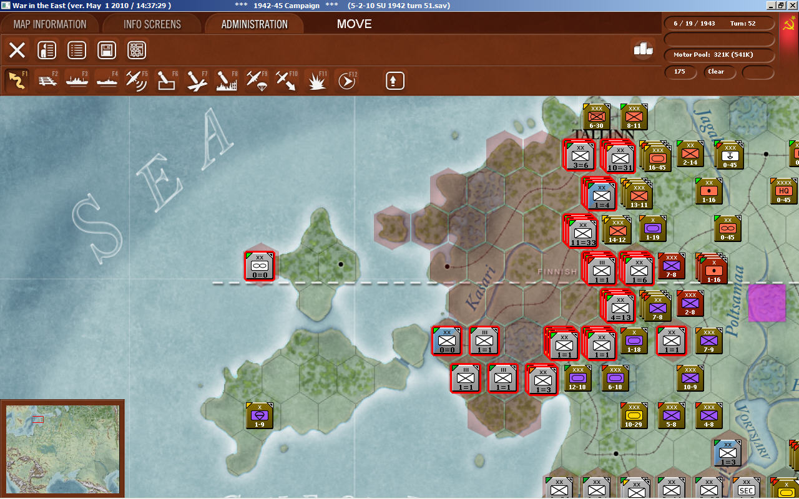Click the date 6 / 19 / 1943
Viewport: 799px width, 499px height.
[694, 24]
